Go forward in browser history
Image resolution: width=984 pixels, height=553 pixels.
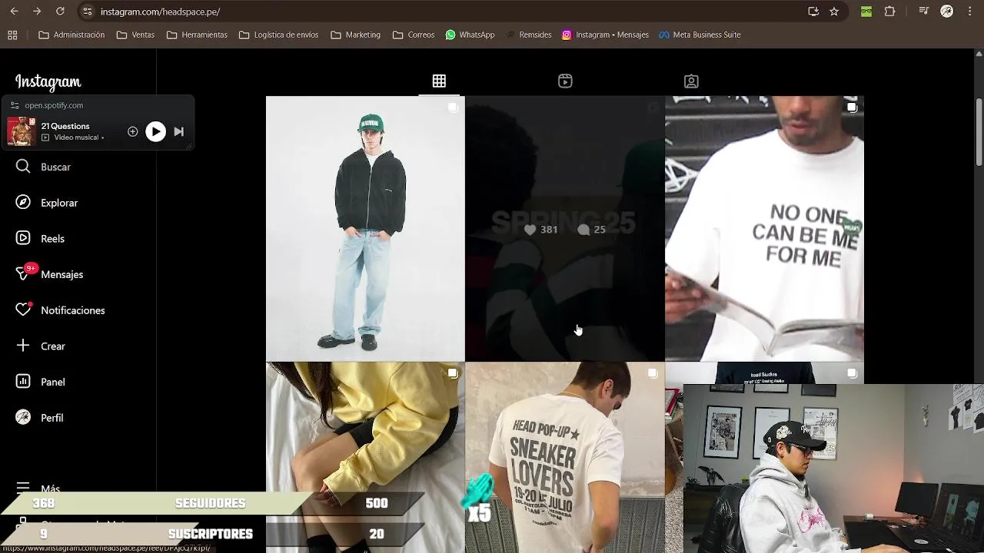click(x=37, y=12)
